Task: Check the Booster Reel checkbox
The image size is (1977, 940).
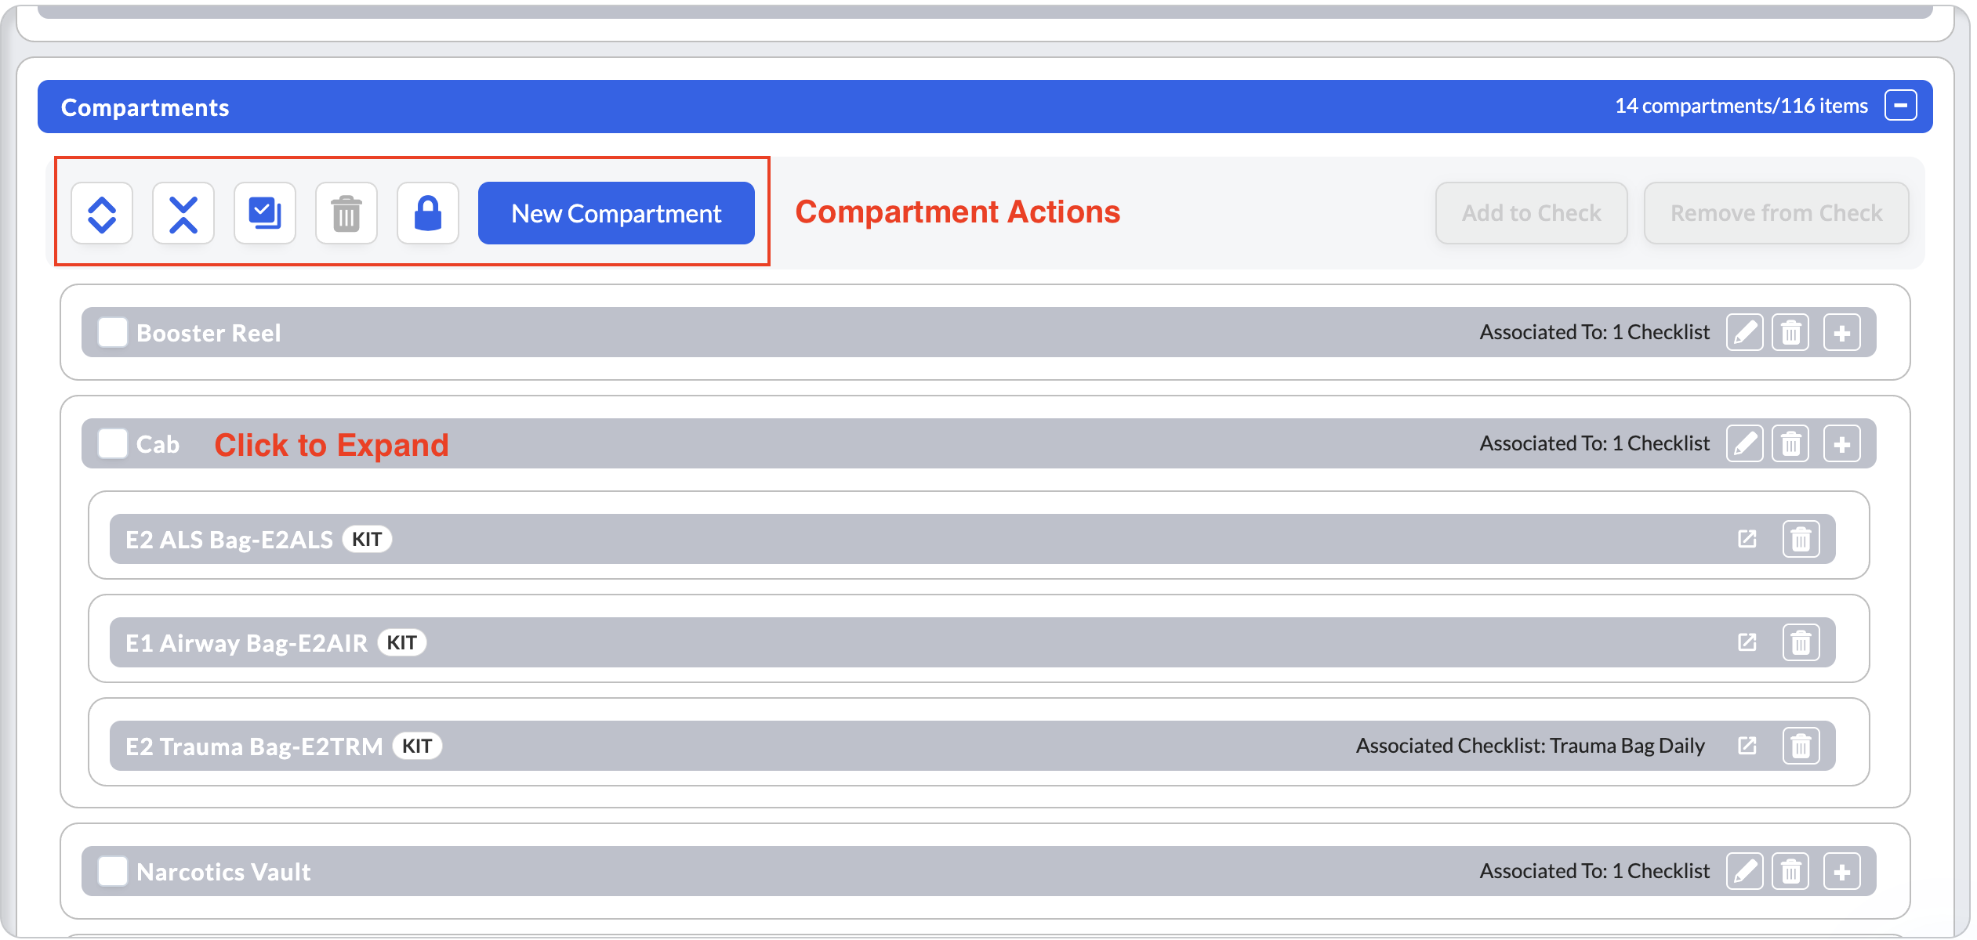Action: [x=113, y=332]
